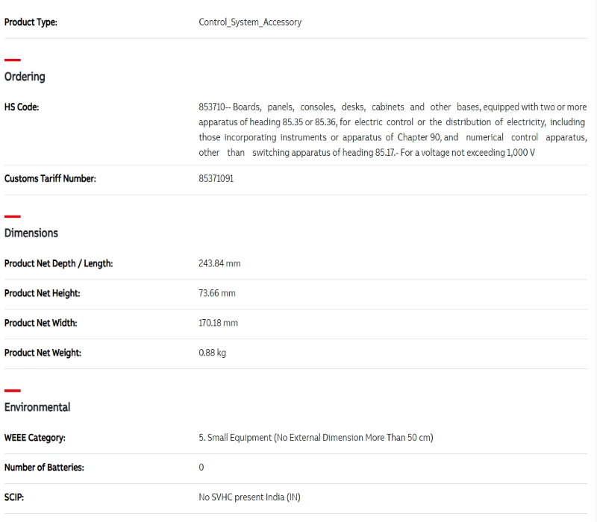Screen dimensions: 597x522
Task: Select the 73.66 mm height value
Action: [217, 294]
